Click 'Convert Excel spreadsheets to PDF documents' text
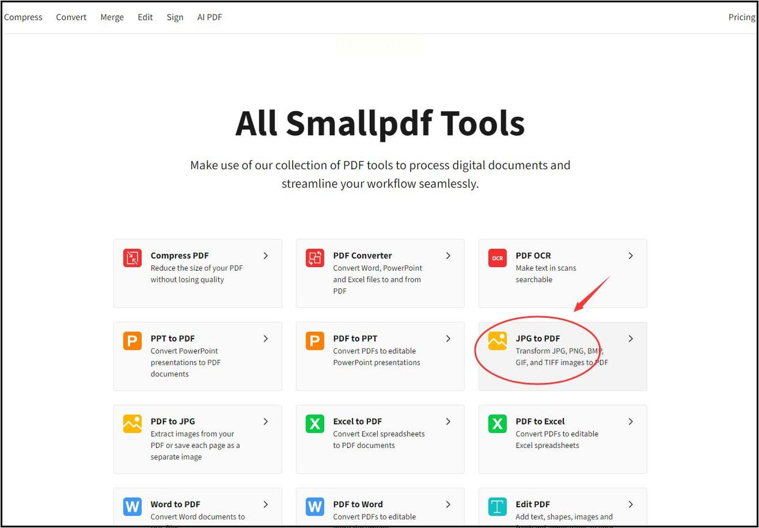The image size is (759, 528). pyautogui.click(x=379, y=439)
